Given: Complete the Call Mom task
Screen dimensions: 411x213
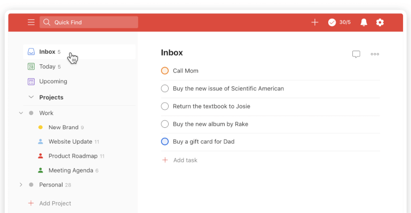Looking at the screenshot, I should click(x=165, y=71).
